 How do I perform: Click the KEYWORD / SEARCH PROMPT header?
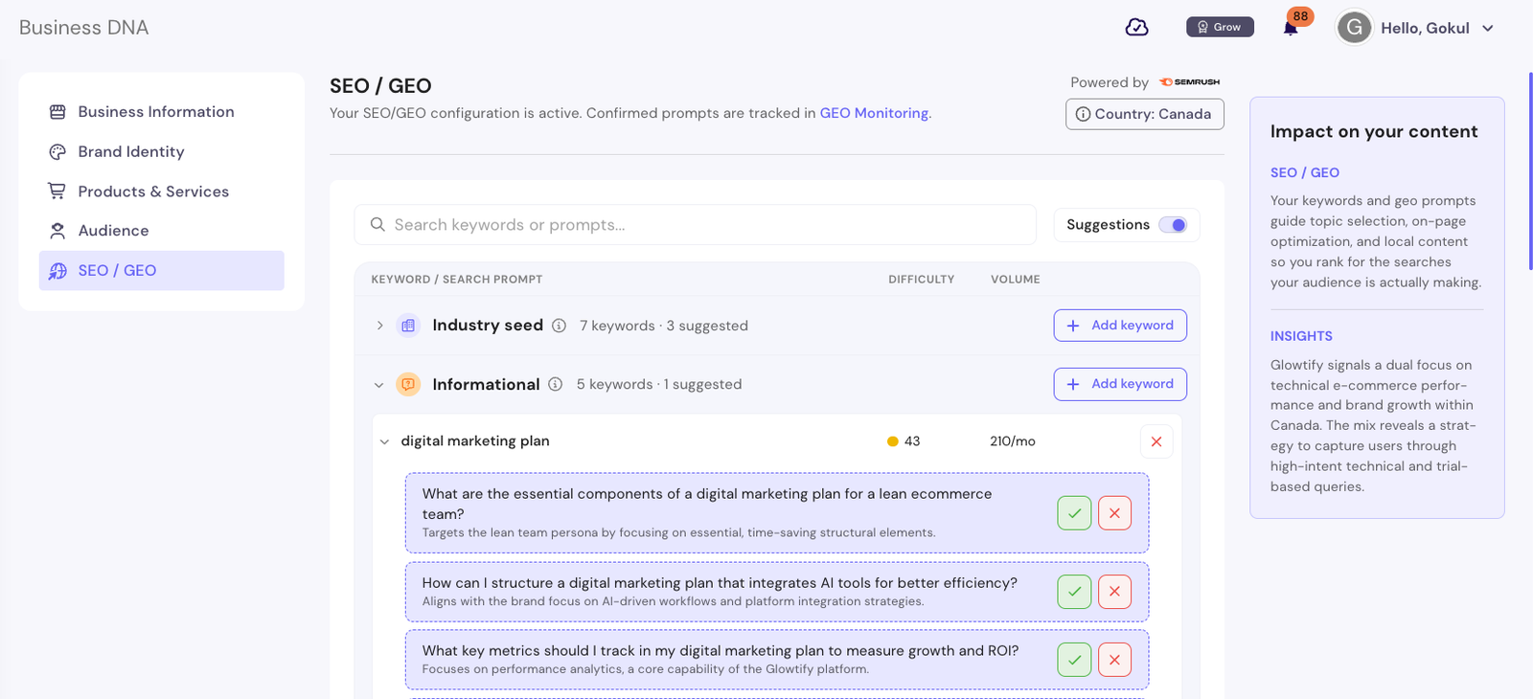pos(456,280)
